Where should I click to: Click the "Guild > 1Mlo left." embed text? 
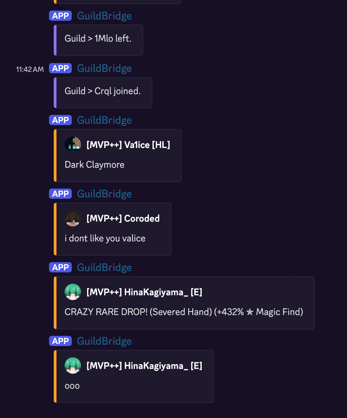click(98, 39)
